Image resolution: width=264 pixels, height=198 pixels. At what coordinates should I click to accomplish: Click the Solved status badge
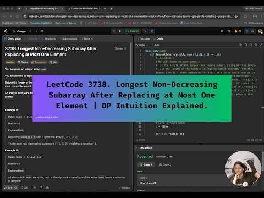pyautogui.click(x=121, y=48)
